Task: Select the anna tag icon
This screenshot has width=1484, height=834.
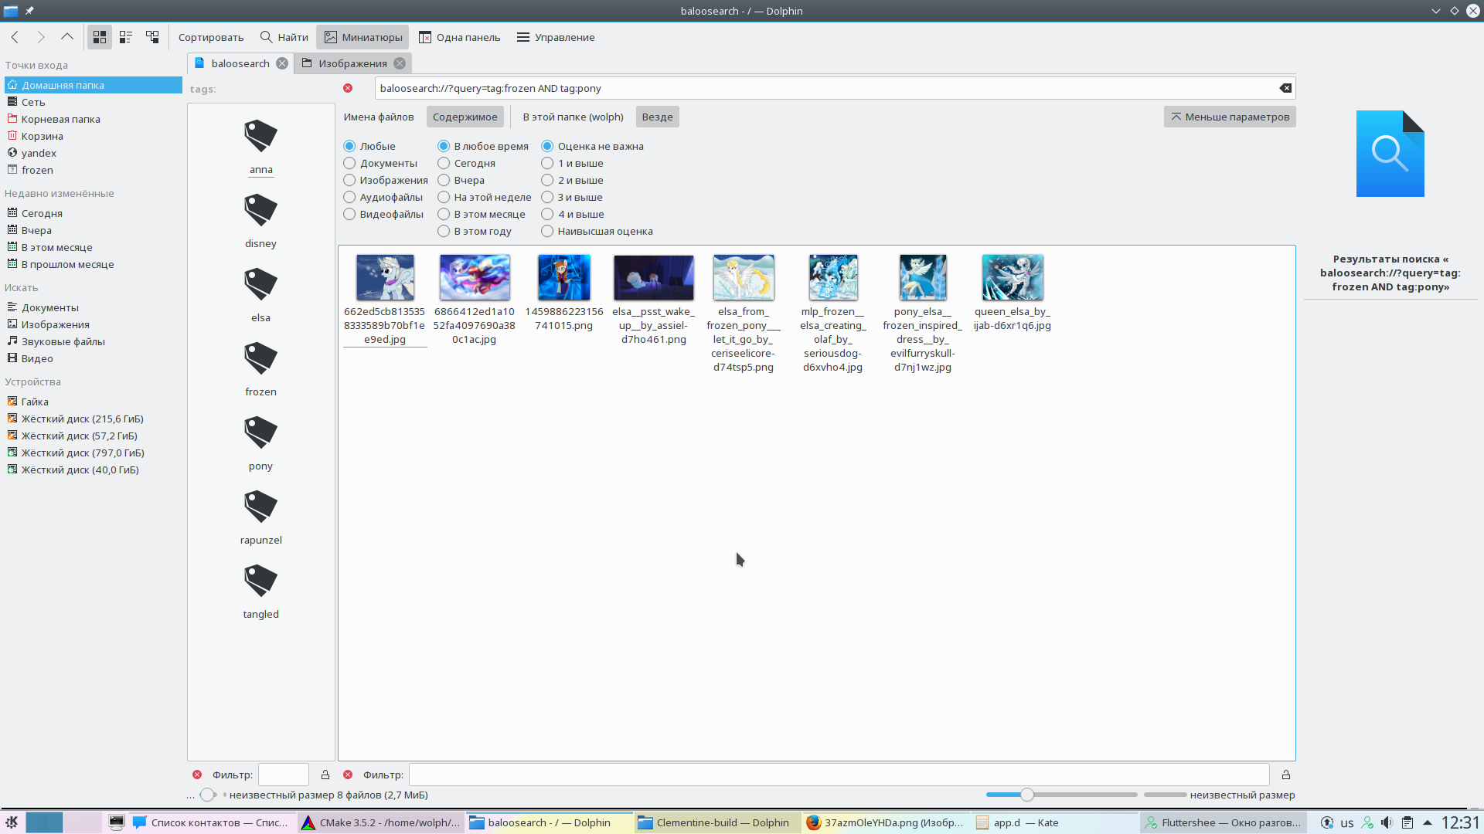Action: tap(260, 136)
